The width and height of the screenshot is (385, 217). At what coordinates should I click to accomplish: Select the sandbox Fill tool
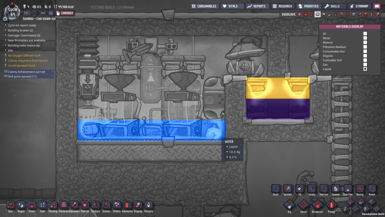click(x=300, y=189)
